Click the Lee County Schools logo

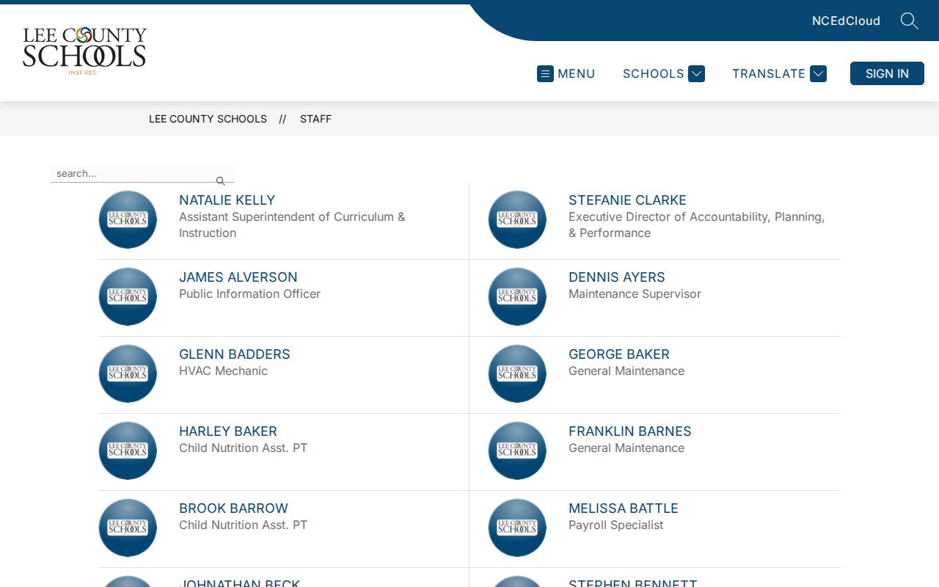click(84, 51)
